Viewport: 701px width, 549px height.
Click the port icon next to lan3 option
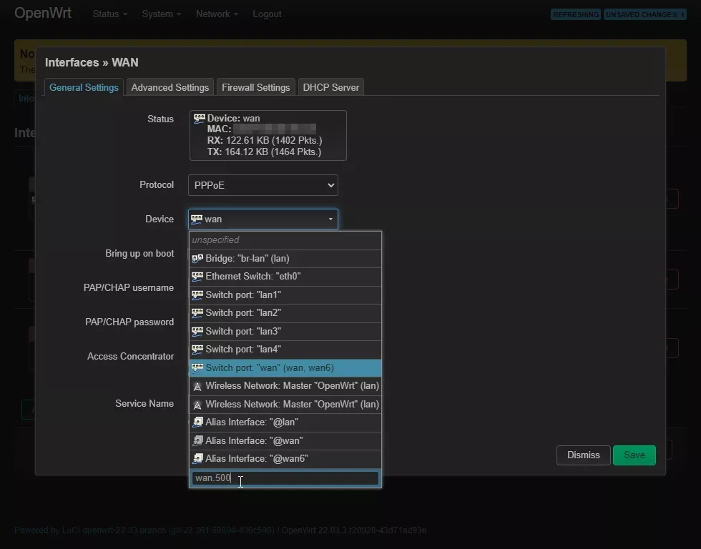197,332
